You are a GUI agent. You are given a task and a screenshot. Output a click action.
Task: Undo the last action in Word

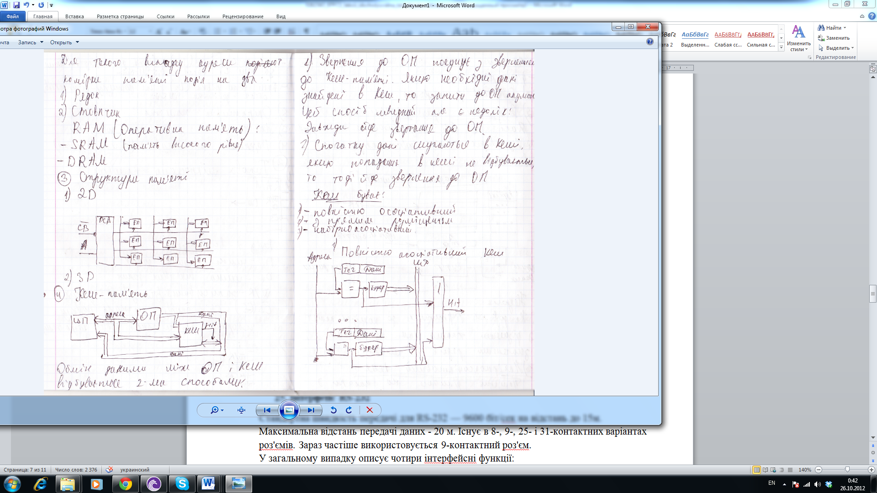point(26,5)
